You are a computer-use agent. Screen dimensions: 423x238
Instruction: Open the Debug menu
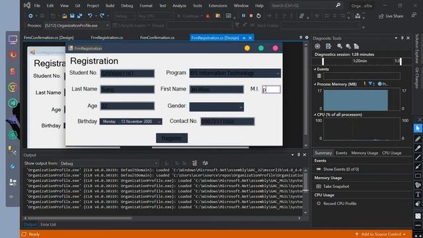(127, 5)
